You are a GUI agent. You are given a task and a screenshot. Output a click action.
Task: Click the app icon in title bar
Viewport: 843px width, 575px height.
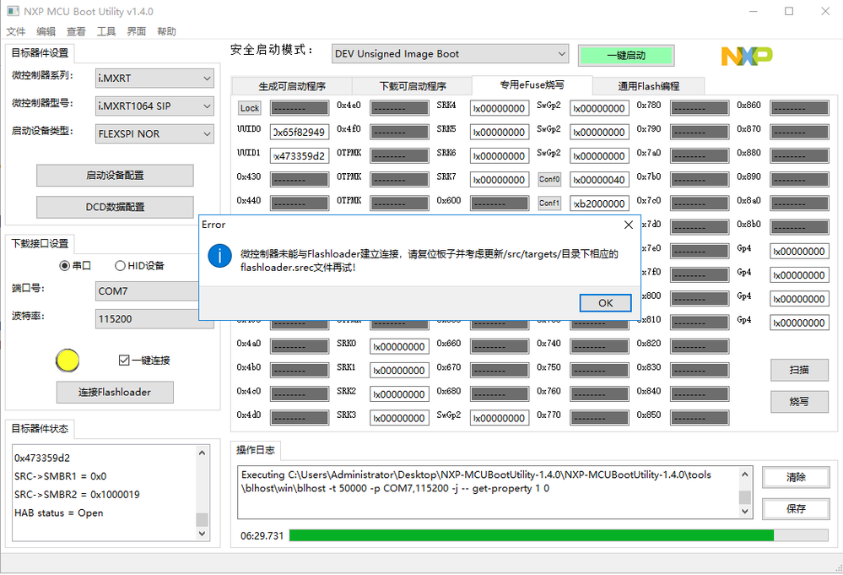point(13,11)
